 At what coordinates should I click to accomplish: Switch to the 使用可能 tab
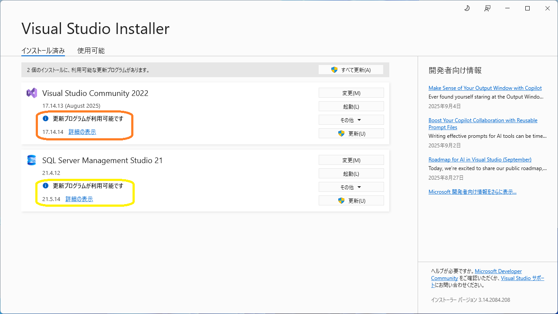(91, 51)
